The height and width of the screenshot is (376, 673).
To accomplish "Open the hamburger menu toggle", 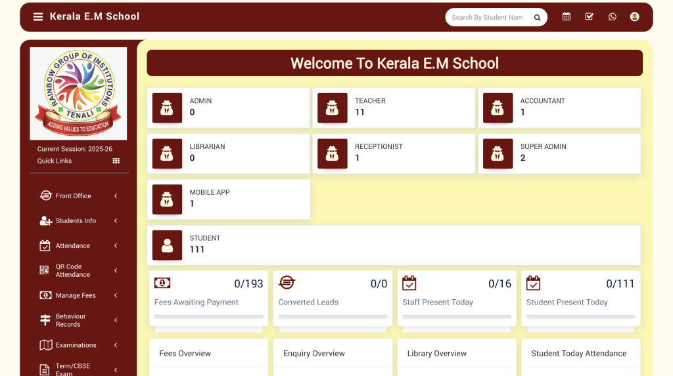I will pos(37,16).
